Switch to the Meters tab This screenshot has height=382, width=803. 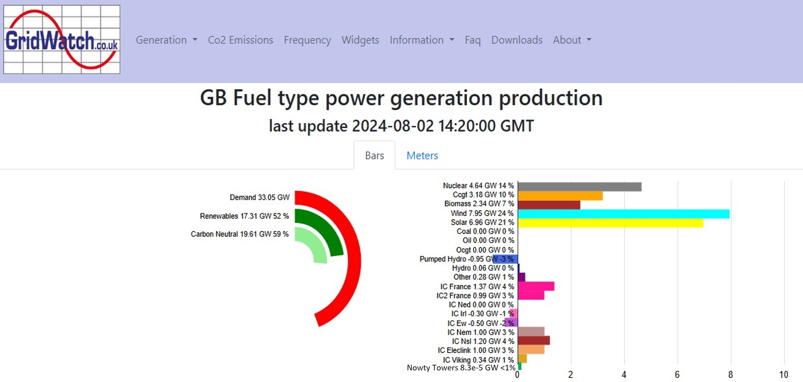click(422, 156)
